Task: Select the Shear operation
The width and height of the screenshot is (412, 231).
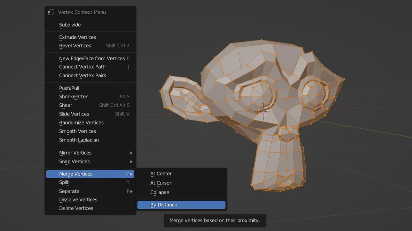Action: 65,105
